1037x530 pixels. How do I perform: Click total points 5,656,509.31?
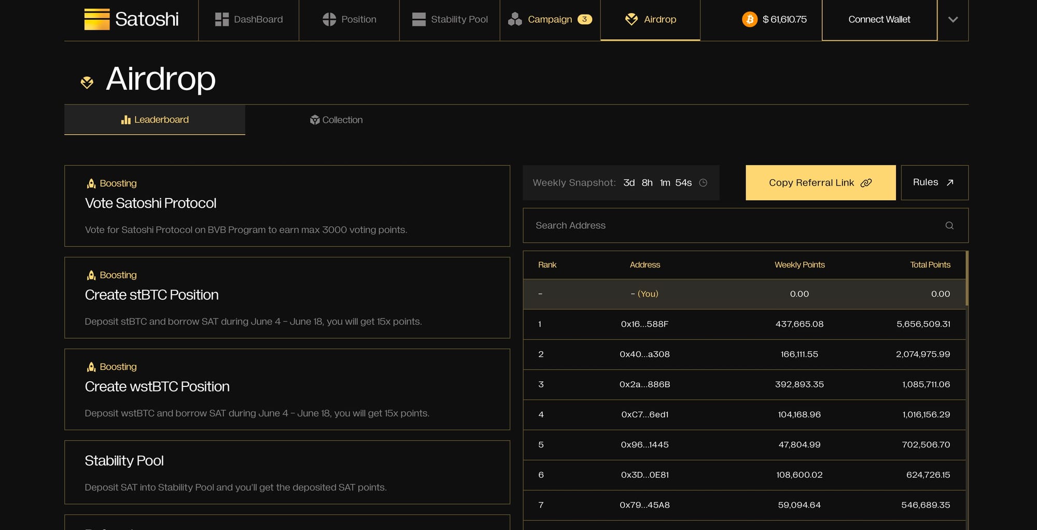(x=923, y=324)
